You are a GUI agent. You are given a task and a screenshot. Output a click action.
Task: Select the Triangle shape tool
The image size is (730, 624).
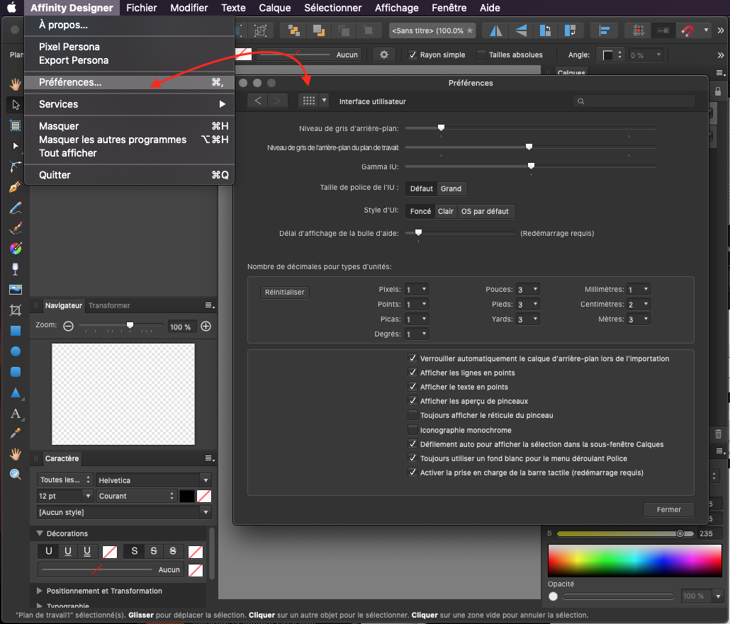(16, 392)
